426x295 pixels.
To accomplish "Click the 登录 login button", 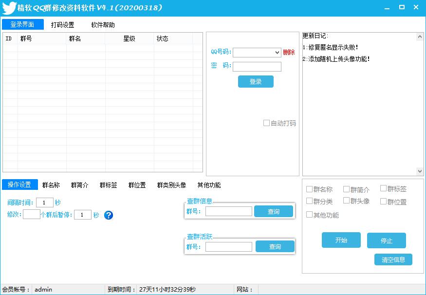I will 256,81.
